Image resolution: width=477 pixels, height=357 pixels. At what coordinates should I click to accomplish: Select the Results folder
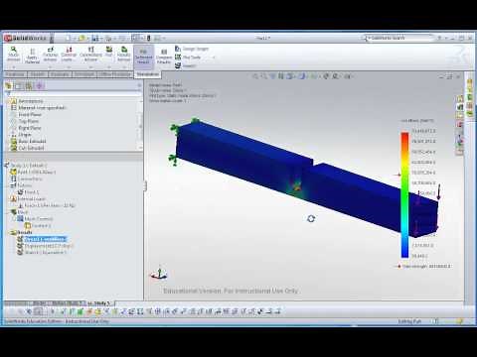22,232
